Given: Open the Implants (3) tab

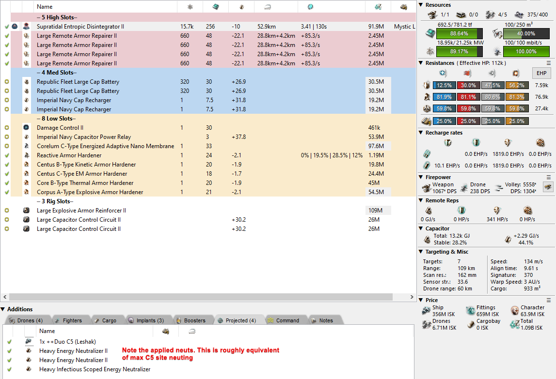Looking at the screenshot, I should point(146,320).
